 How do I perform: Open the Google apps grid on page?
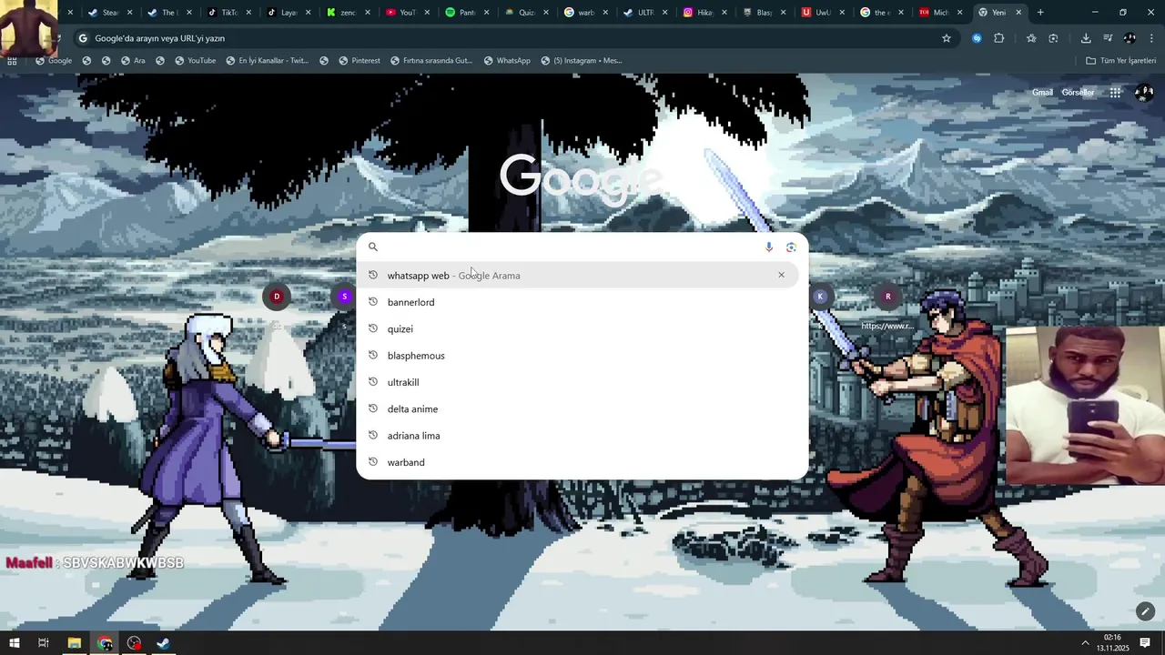1115,92
